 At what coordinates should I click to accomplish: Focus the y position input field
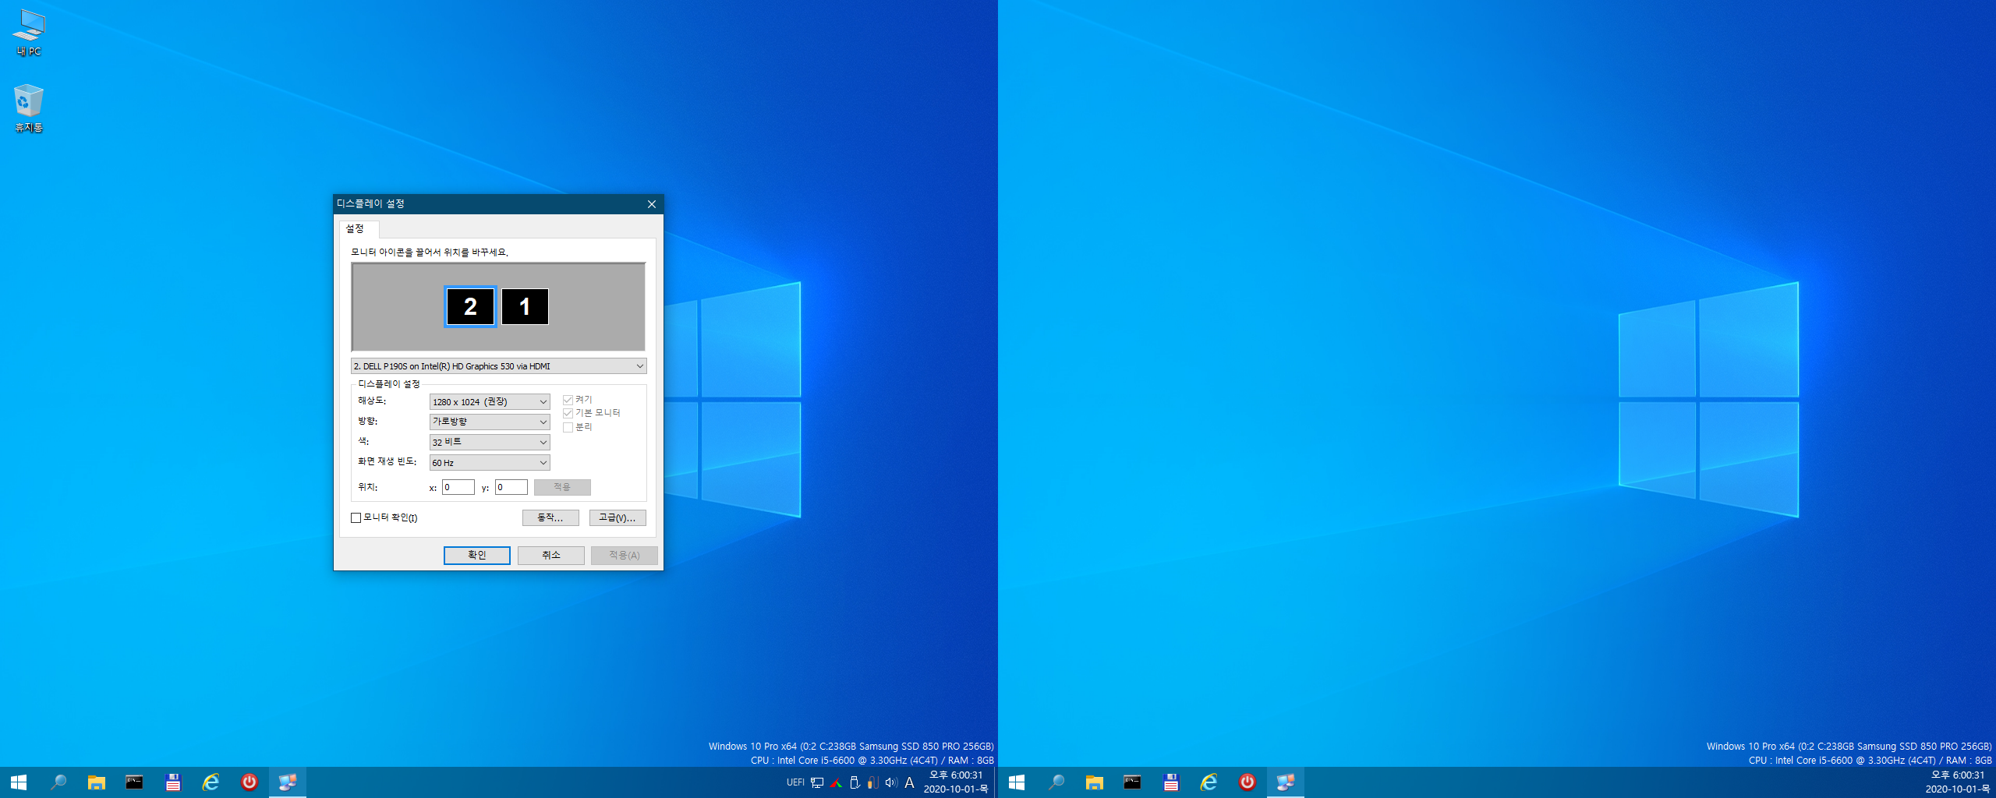coord(511,488)
